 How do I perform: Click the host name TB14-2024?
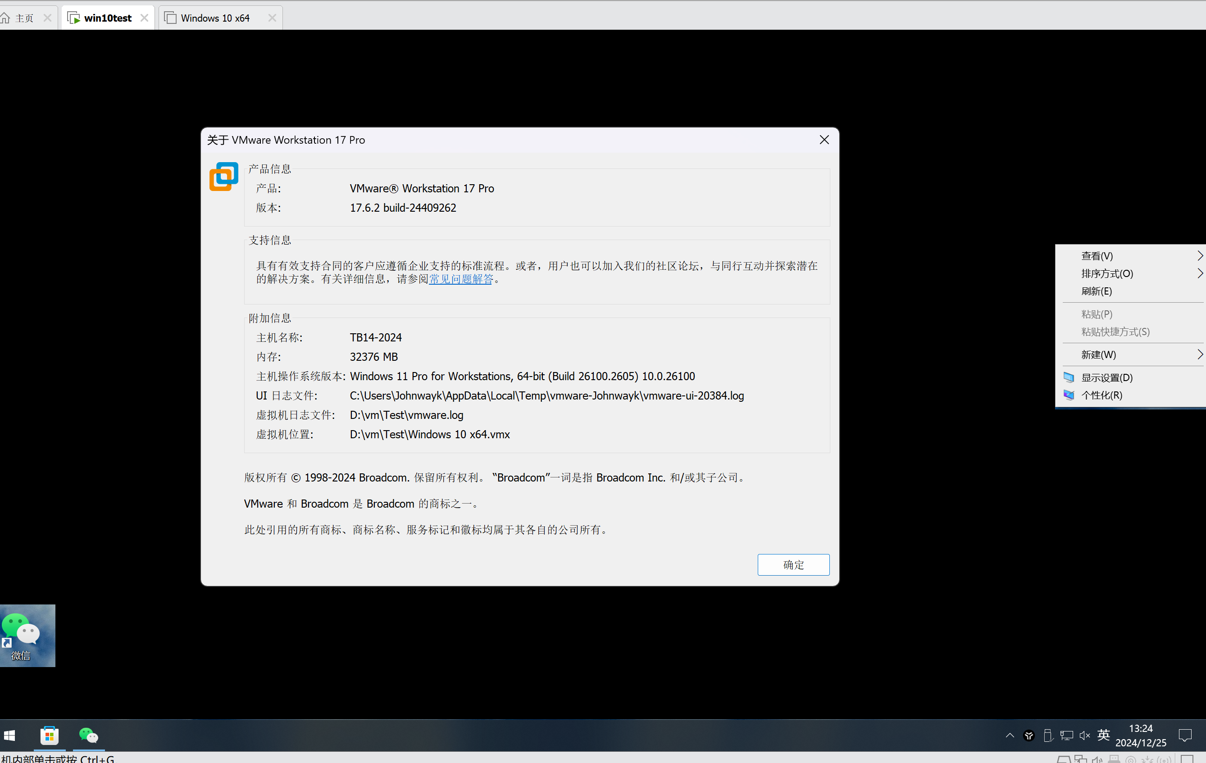[376, 337]
